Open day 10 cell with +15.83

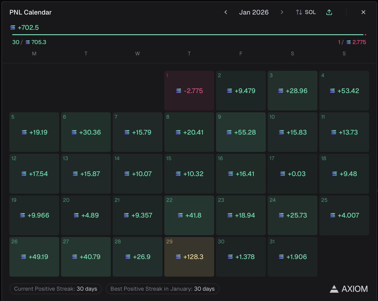tap(293, 132)
